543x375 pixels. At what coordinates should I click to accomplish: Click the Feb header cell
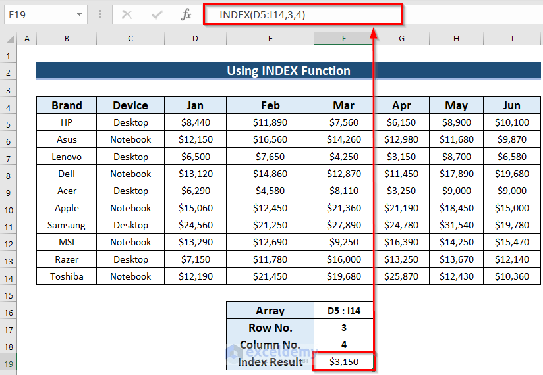[270, 105]
